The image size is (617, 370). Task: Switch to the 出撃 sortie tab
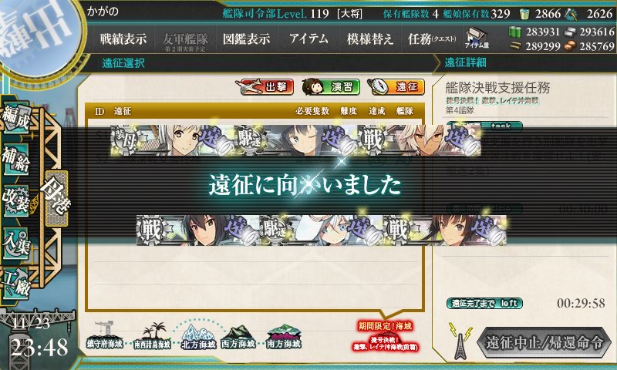coord(265,87)
